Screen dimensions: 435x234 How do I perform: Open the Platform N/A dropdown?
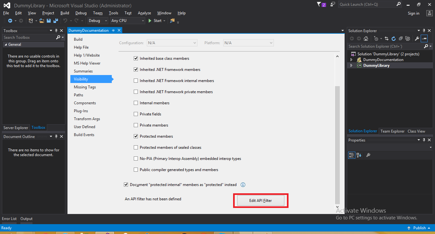248,43
